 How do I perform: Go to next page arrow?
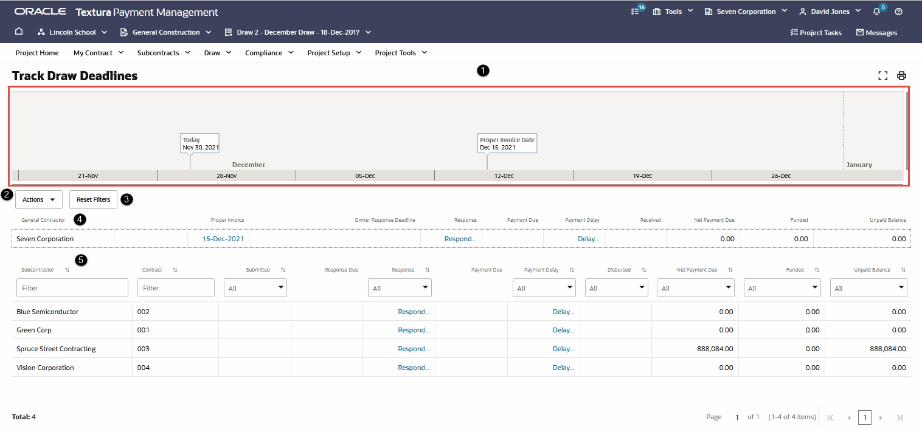click(881, 417)
